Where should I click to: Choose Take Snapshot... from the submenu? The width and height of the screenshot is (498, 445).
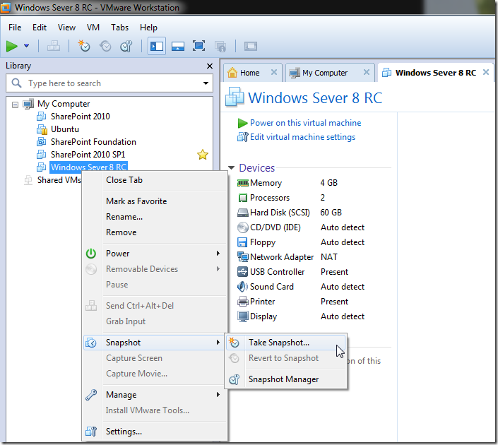point(278,343)
